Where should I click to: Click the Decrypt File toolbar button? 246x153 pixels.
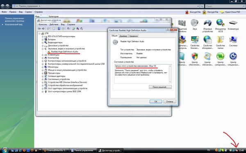[x=210, y=12]
